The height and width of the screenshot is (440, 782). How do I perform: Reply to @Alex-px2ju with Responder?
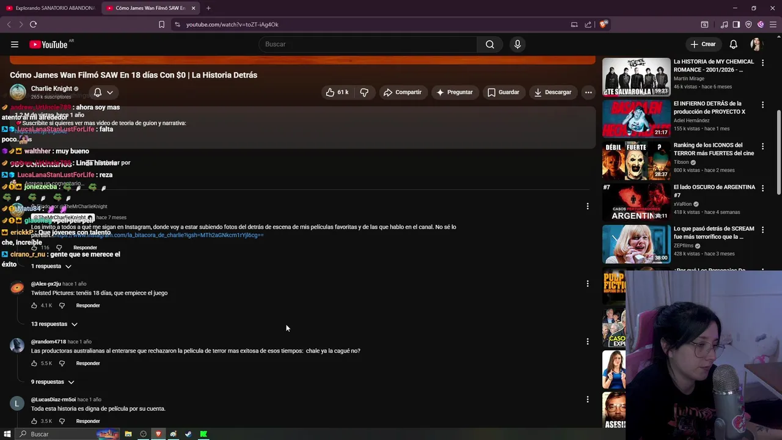pos(88,306)
